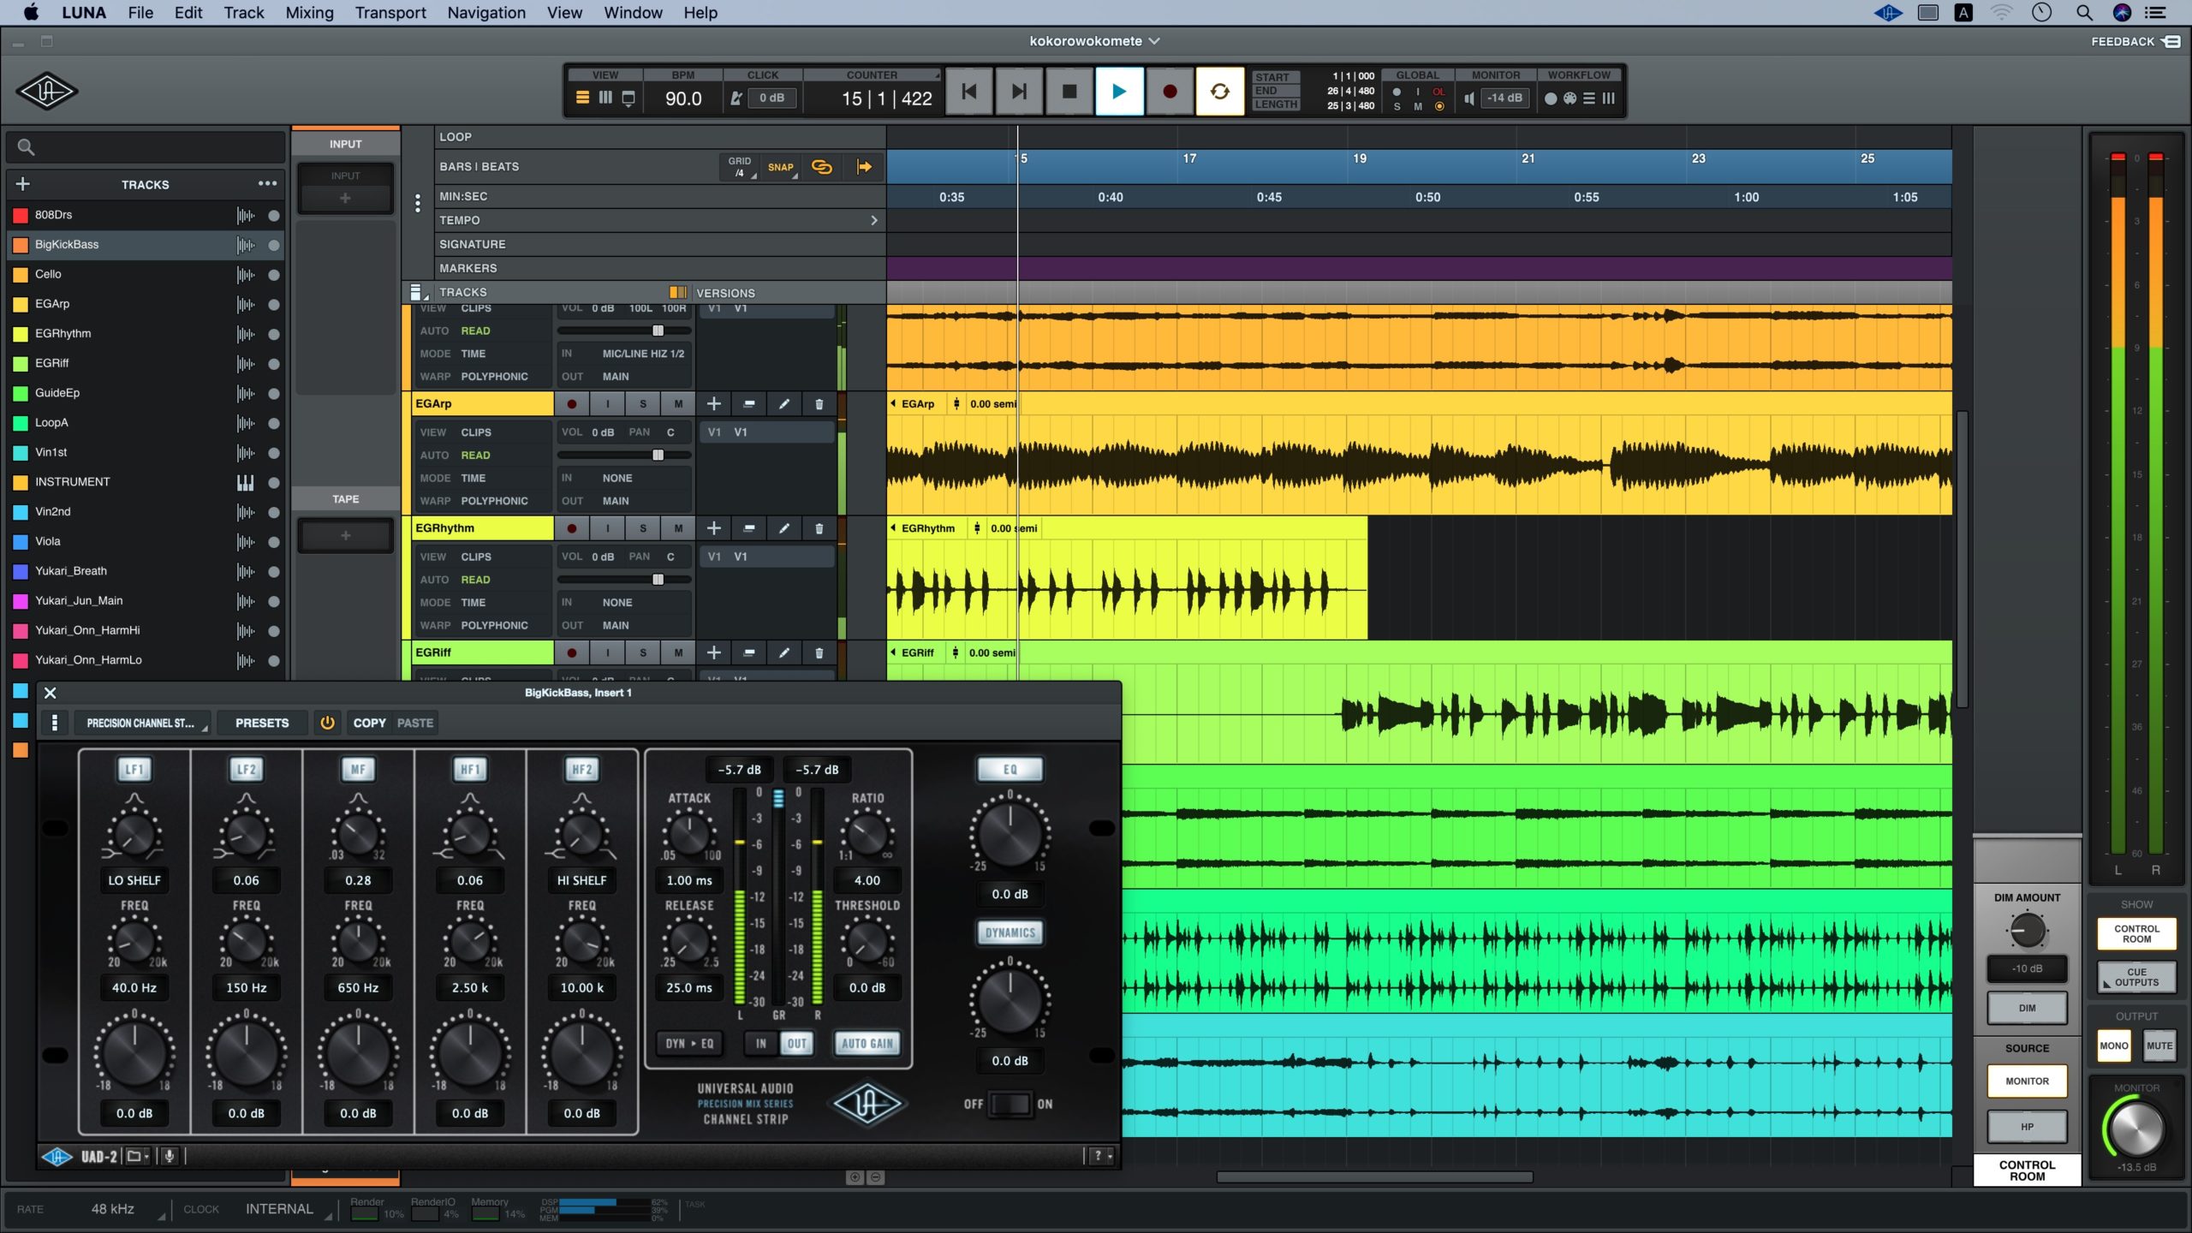
Task: Start playback with the blue play button
Action: tap(1119, 92)
